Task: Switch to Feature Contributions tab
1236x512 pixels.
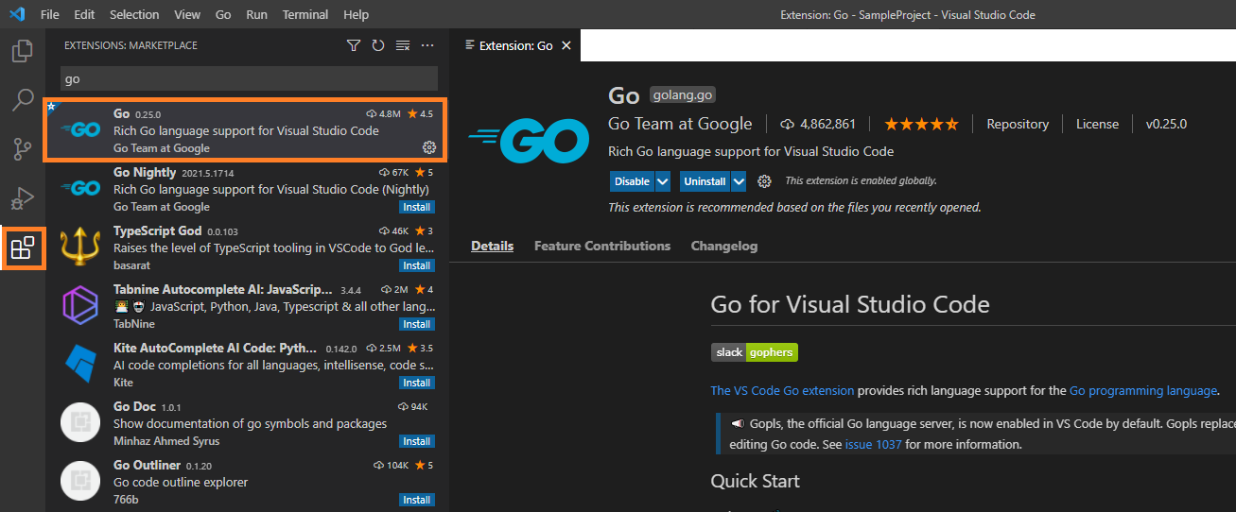Action: [602, 246]
